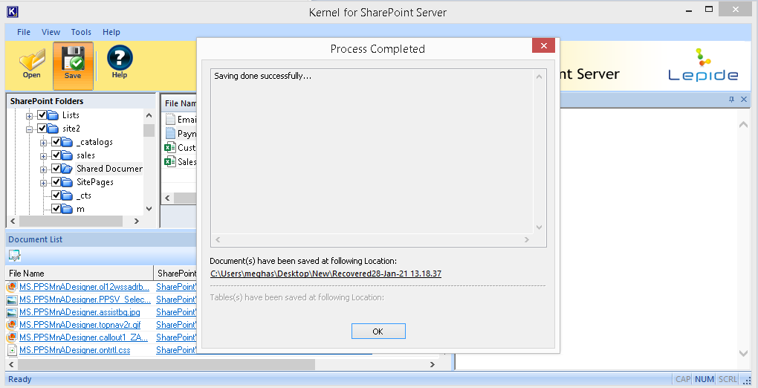Image resolution: width=758 pixels, height=388 pixels.
Task: Click OK in Process Completed dialog
Action: (x=378, y=332)
